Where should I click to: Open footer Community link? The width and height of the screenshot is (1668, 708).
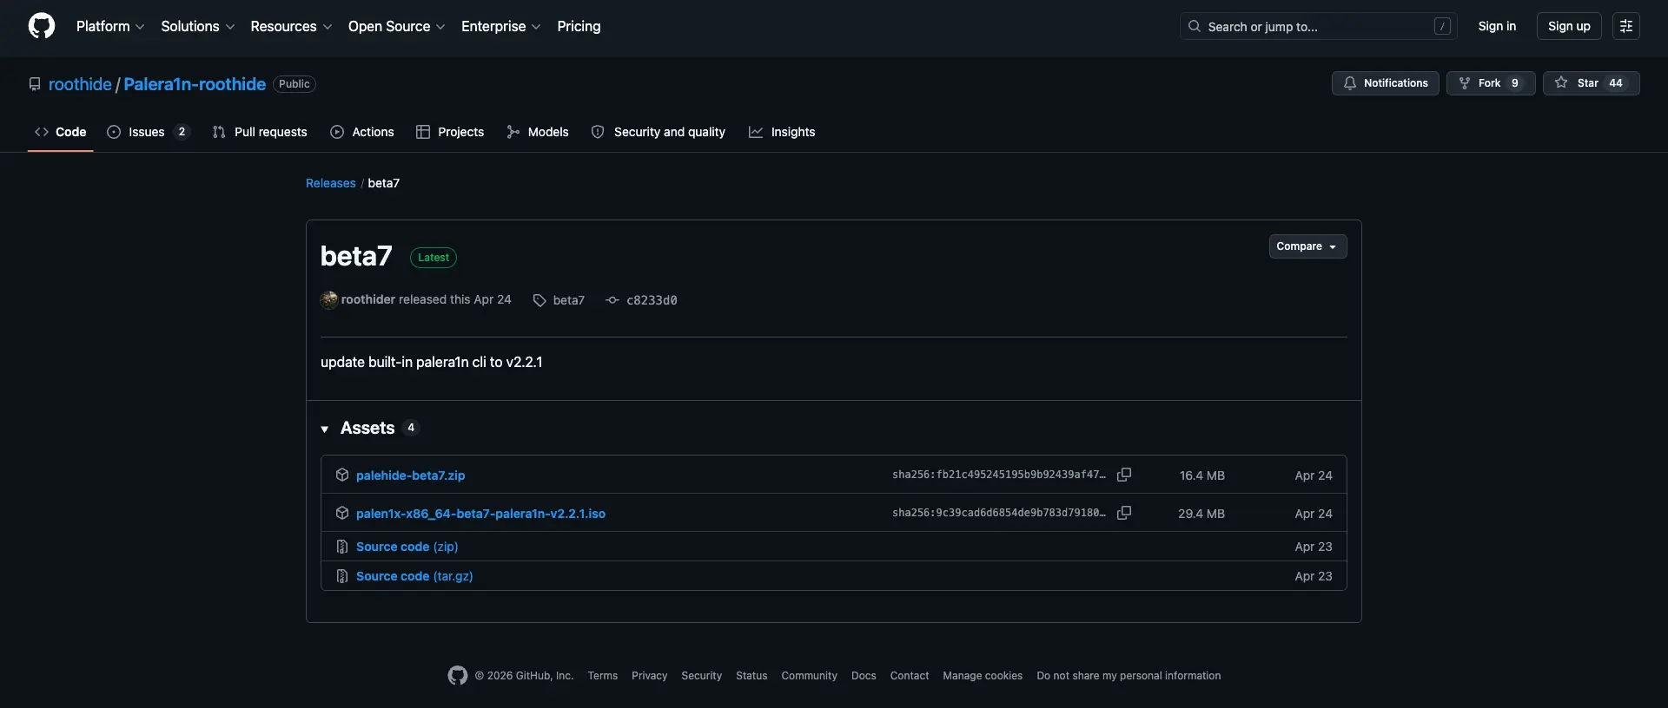(810, 676)
